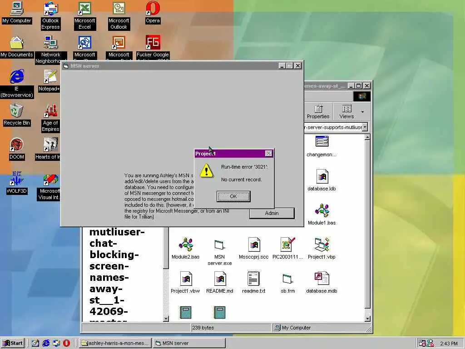This screenshot has width=465, height=349.
Task: Switch to MSN server taskbar button
Action: pyautogui.click(x=189, y=343)
